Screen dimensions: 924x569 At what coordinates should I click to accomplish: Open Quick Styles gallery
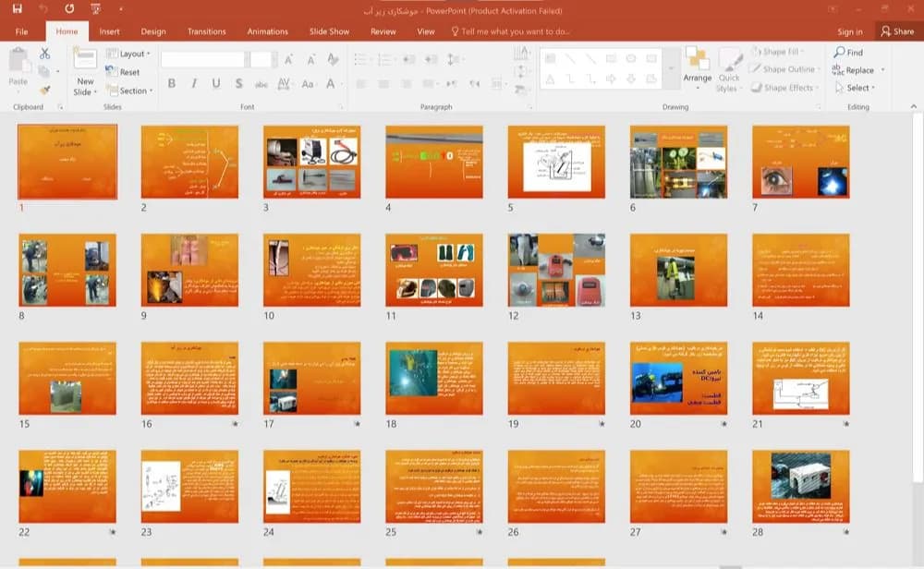[730, 71]
